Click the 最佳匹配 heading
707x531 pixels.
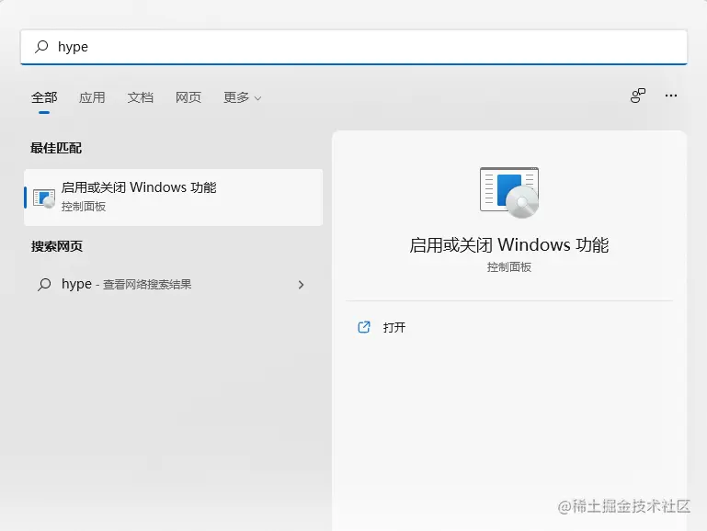pos(56,148)
